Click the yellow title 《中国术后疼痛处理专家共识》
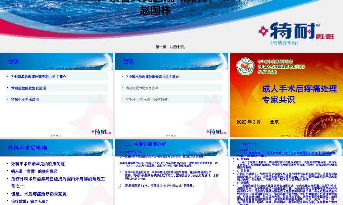The image size is (343, 205). point(281,67)
